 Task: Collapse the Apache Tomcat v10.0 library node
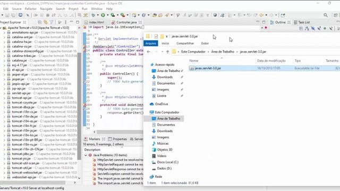click(1, 28)
